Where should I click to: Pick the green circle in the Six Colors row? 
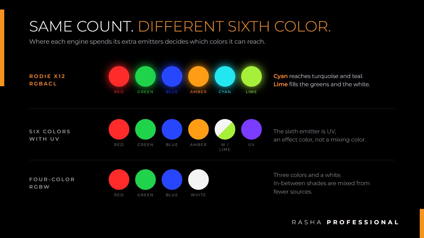(x=145, y=129)
